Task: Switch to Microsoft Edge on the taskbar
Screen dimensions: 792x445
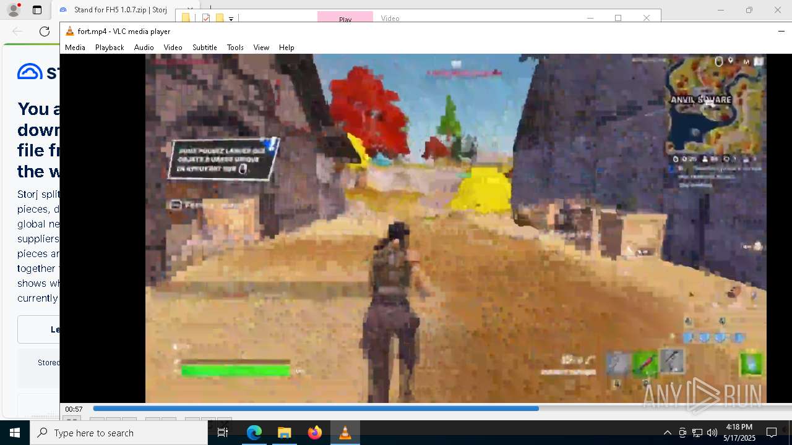Action: point(254,433)
